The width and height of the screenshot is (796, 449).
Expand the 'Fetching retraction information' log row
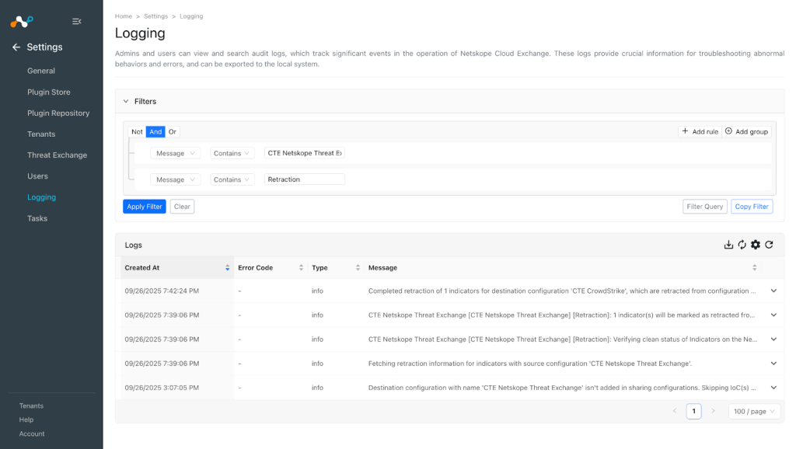click(x=773, y=364)
